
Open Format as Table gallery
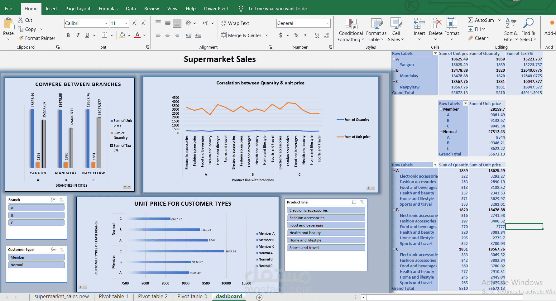tap(376, 30)
